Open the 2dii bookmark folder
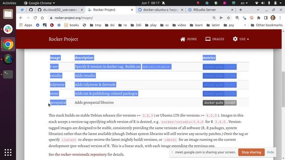285x160 pixels. (136, 25)
